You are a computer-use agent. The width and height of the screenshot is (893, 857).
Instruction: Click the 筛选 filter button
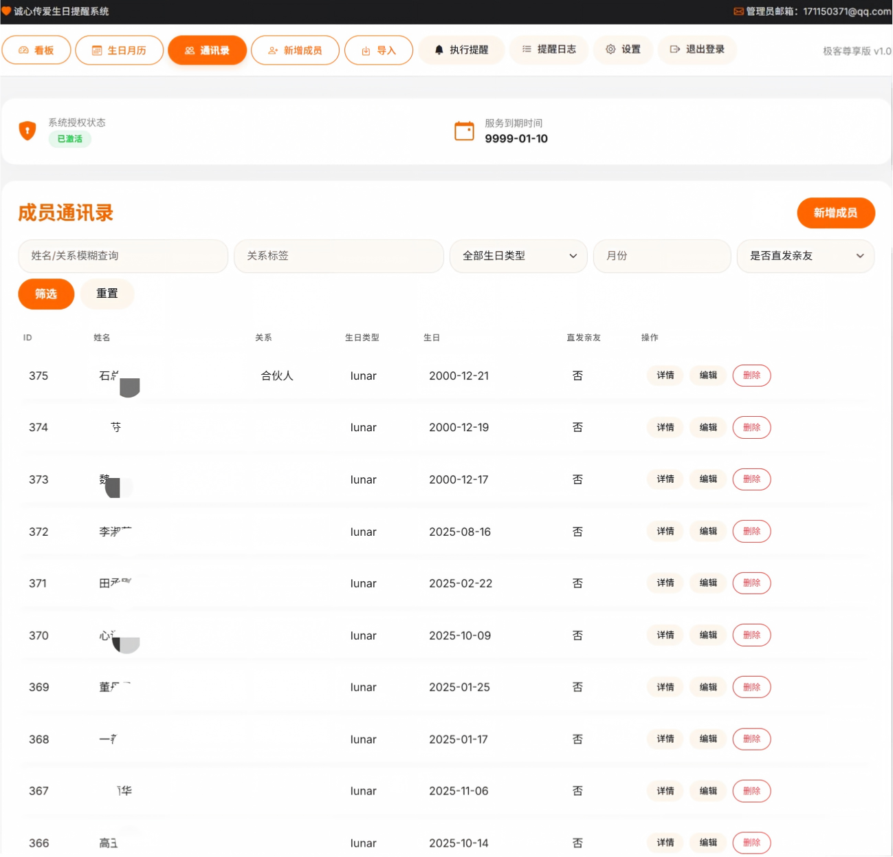pos(46,294)
